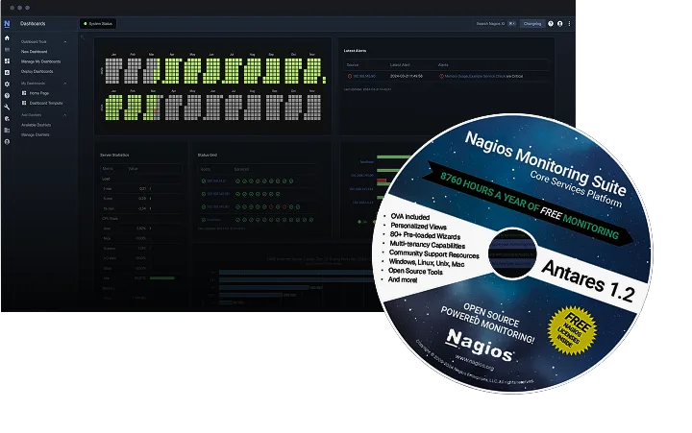Click the Latest Alerts panel title

[355, 51]
